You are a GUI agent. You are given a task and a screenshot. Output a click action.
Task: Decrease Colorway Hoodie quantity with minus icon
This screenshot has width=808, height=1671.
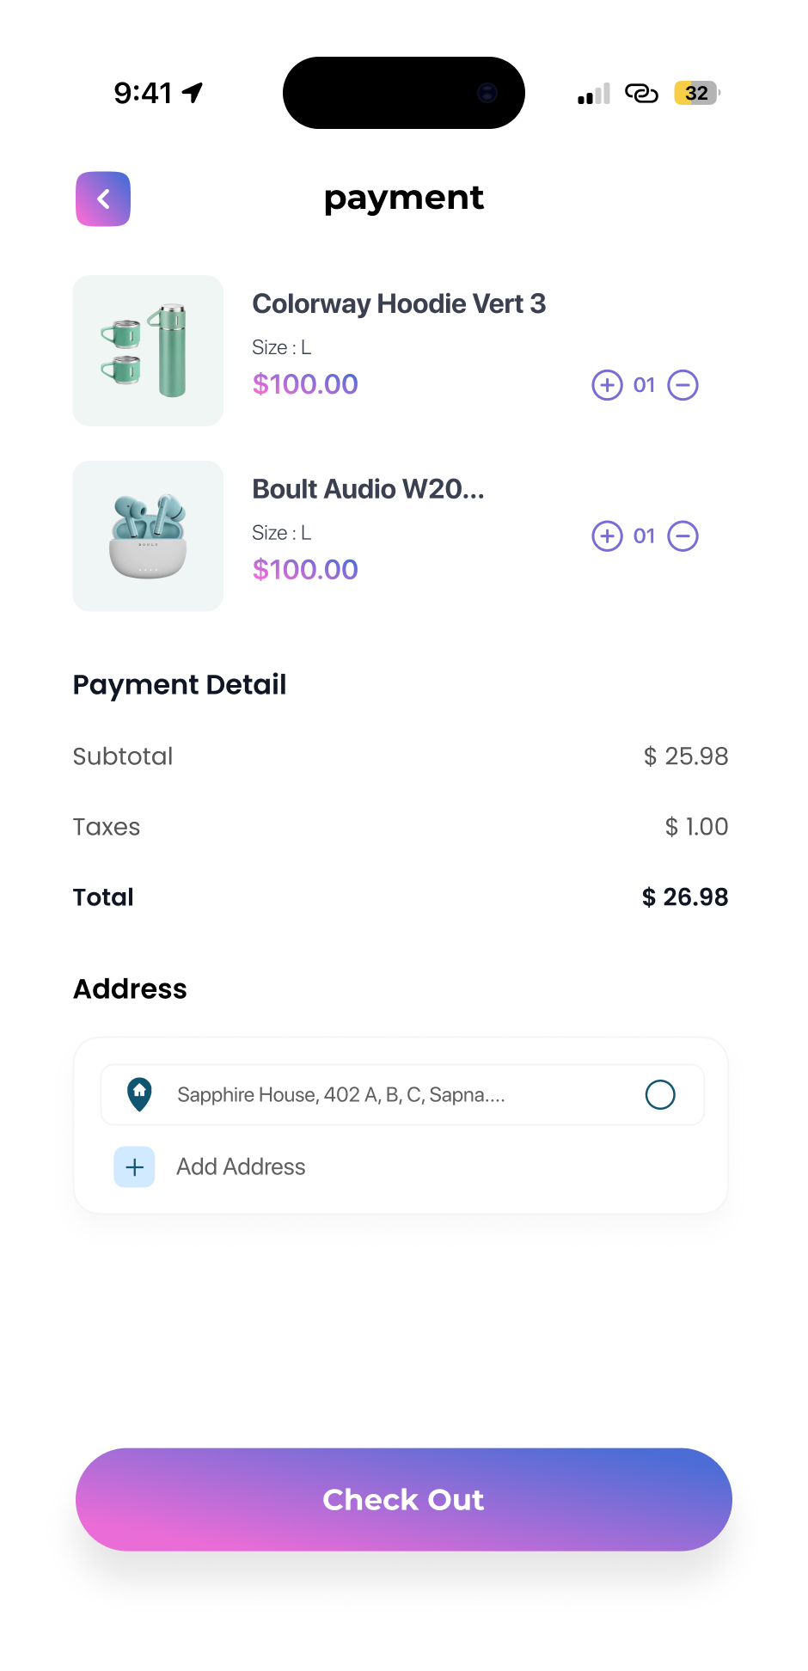click(x=683, y=385)
